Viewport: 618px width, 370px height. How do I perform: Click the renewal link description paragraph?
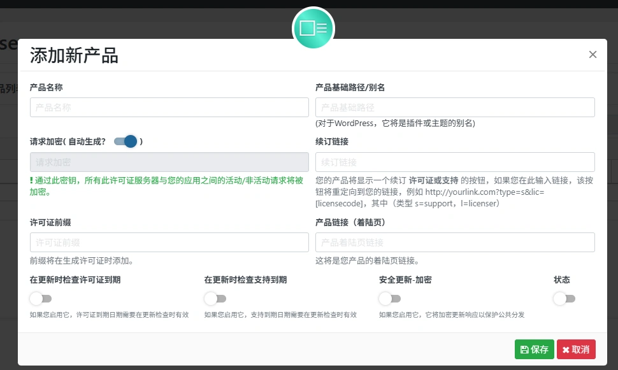click(x=454, y=192)
